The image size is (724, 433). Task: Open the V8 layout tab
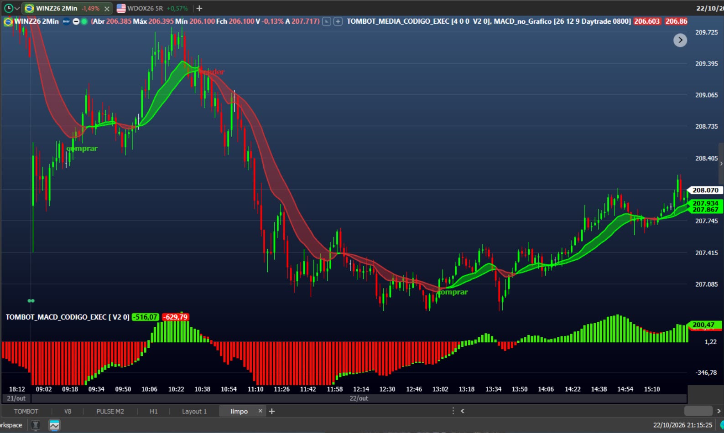pos(68,411)
